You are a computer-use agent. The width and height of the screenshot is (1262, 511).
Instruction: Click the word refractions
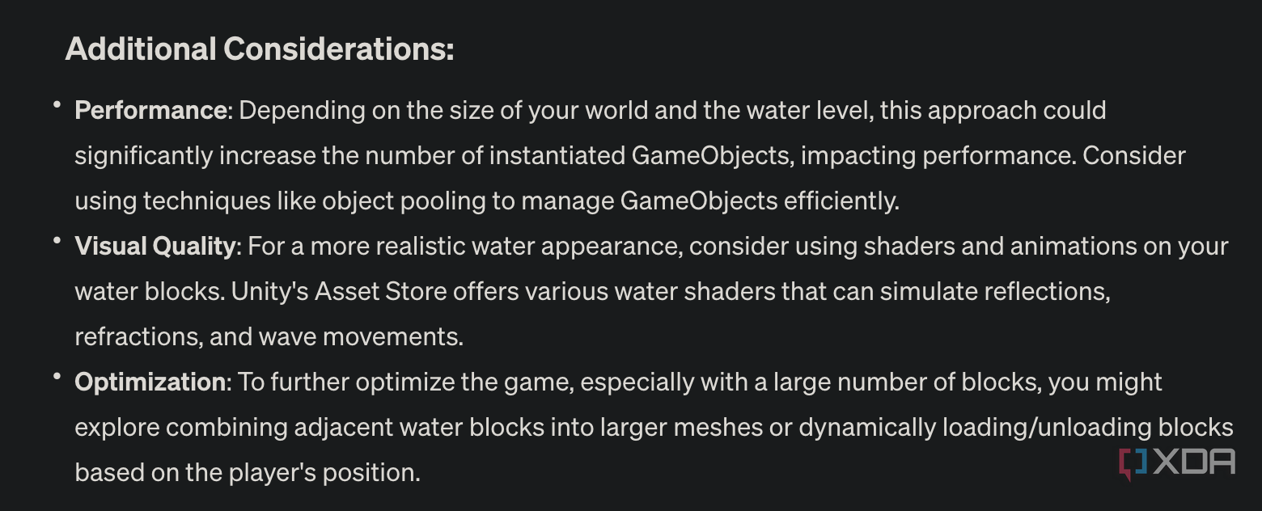[138, 336]
